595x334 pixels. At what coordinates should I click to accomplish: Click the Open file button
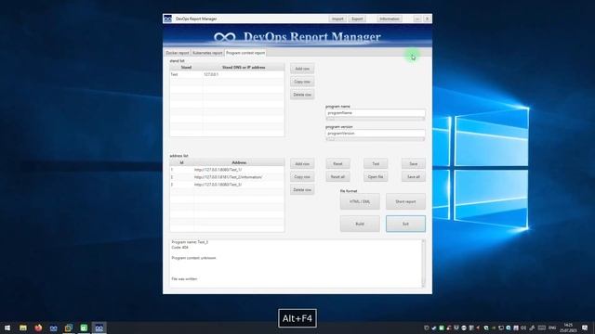376,176
